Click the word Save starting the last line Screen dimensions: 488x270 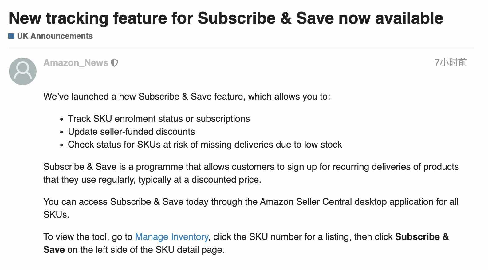point(54,250)
